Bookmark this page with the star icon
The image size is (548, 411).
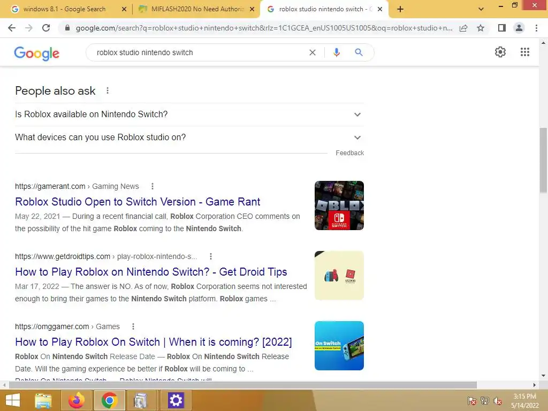pos(481,28)
